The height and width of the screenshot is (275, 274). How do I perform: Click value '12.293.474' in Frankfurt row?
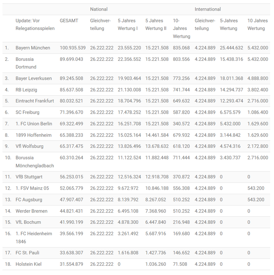click(232, 101)
